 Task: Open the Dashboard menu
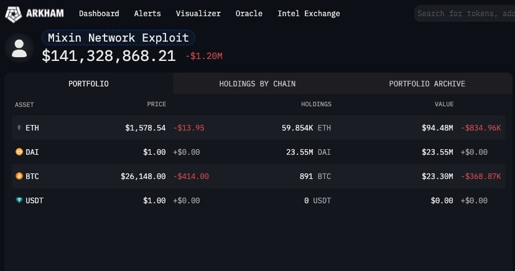99,13
